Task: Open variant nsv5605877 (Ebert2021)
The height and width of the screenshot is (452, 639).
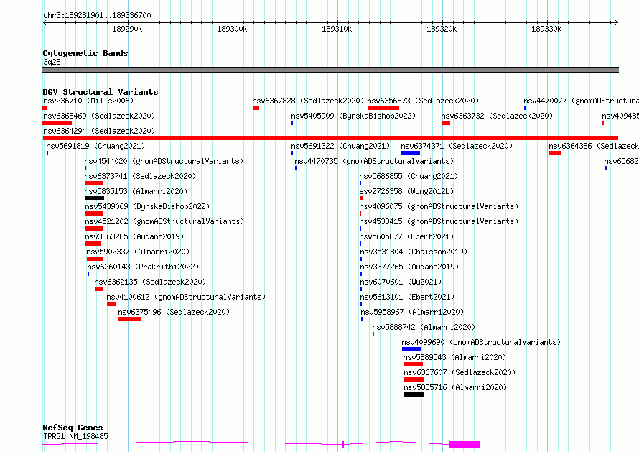Action: pos(406,236)
